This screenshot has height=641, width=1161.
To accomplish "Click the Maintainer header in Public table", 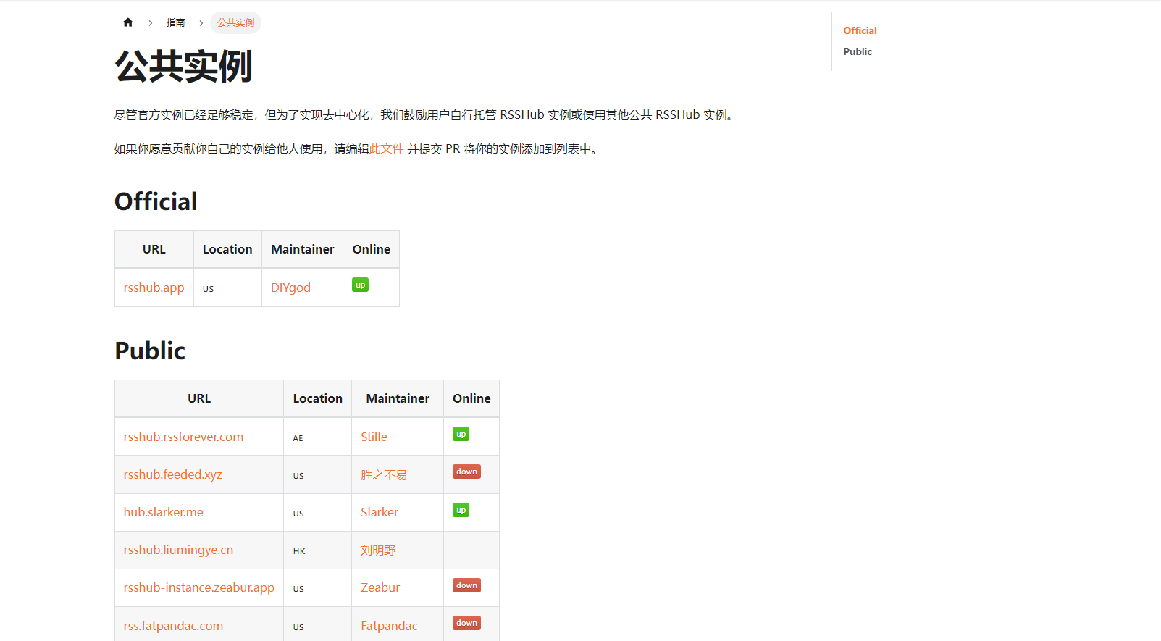I will pyautogui.click(x=398, y=398).
